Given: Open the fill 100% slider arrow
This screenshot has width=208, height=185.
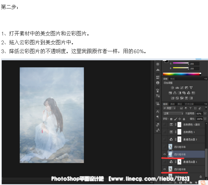Looking at the screenshot, I should coord(205,119).
